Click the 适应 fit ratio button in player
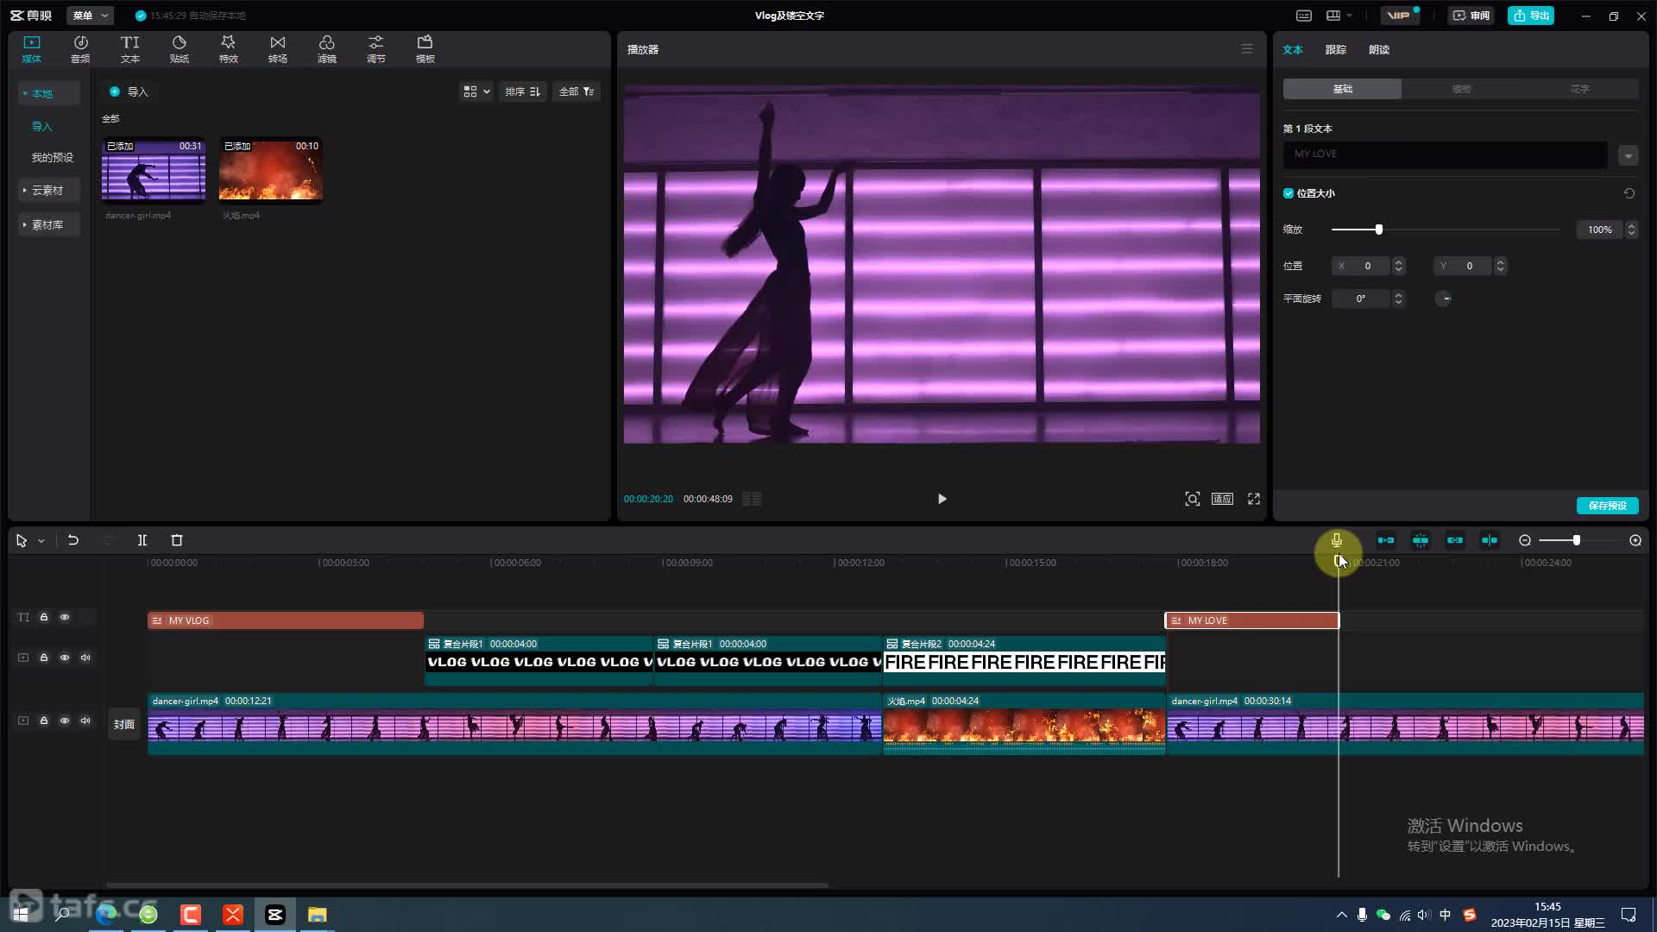Screen dimensions: 1657x932 coord(1222,499)
